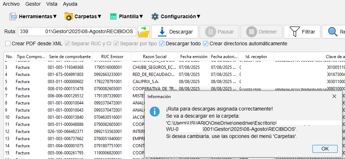Screen dimensions: 345x159
Task: Sort by the Razon Social column header
Action: pyautogui.click(x=154, y=57)
